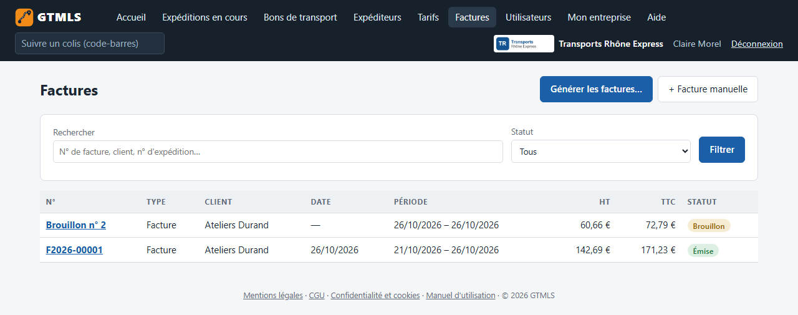Click the 60,66 € HT amount
The width and height of the screenshot is (798, 315).
[595, 225]
